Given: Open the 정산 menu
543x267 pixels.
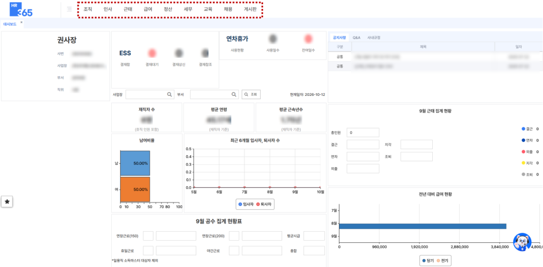Looking at the screenshot, I should pyautogui.click(x=168, y=10).
